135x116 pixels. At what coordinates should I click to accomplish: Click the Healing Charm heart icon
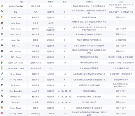tap(2, 113)
